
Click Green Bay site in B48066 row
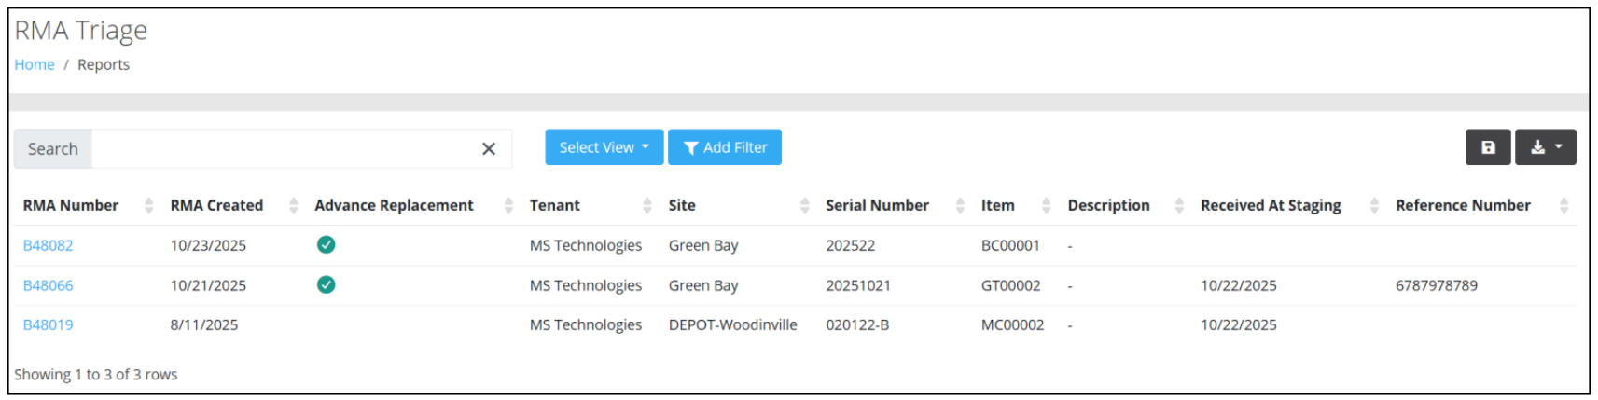tap(703, 285)
